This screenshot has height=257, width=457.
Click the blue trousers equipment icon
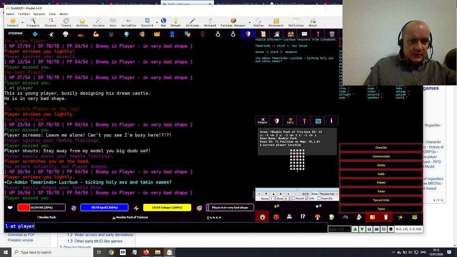(x=172, y=34)
